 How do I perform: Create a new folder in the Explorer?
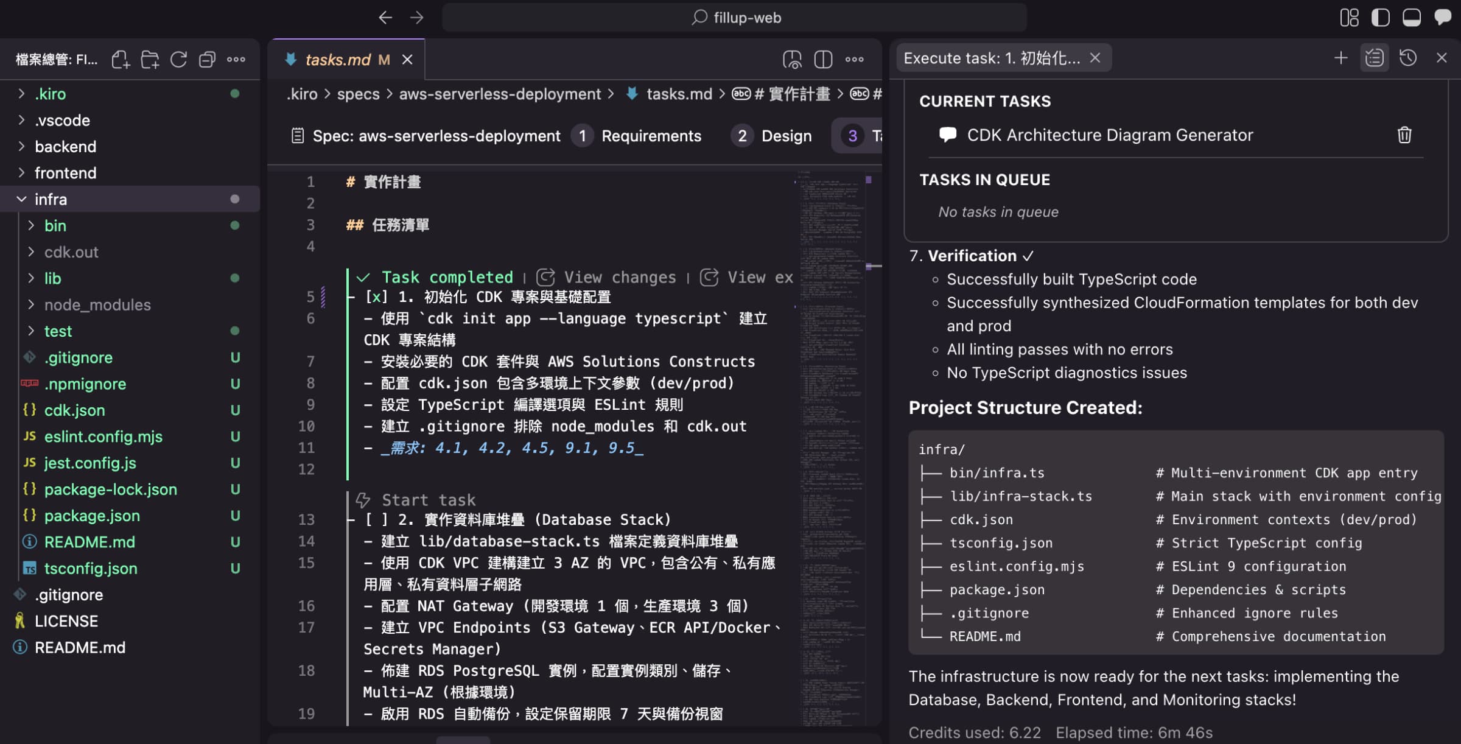coord(150,59)
